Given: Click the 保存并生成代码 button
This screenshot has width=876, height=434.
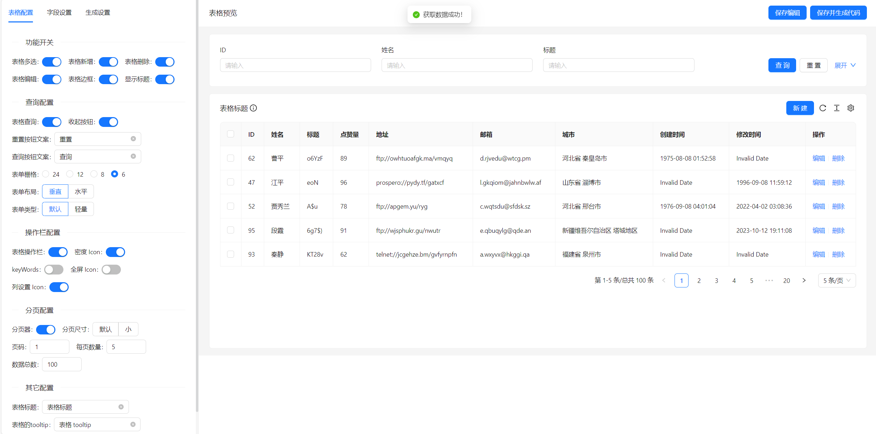Looking at the screenshot, I should [838, 12].
